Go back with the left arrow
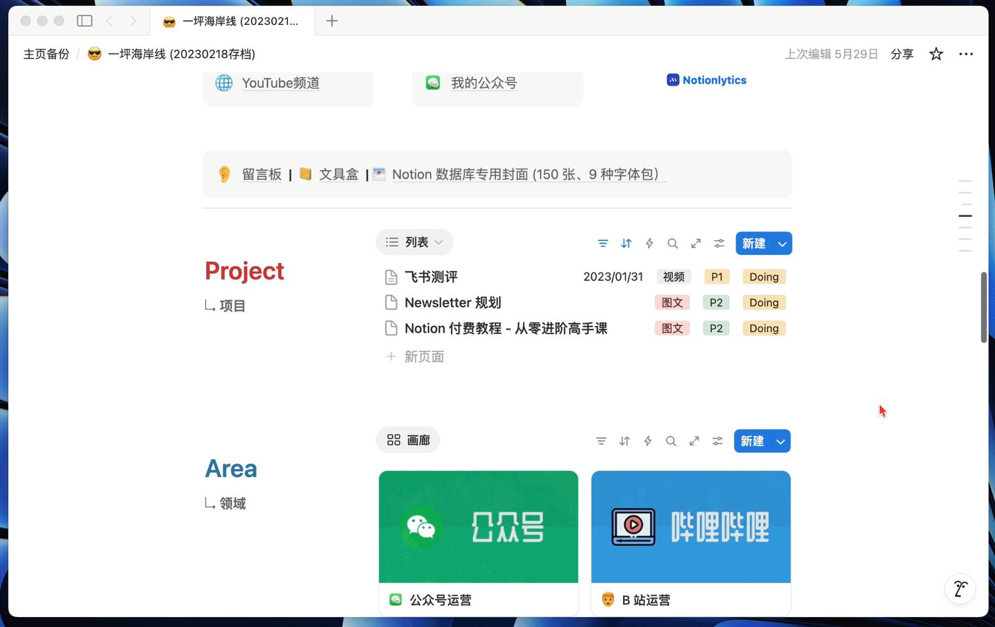This screenshot has height=627, width=995. pyautogui.click(x=109, y=21)
